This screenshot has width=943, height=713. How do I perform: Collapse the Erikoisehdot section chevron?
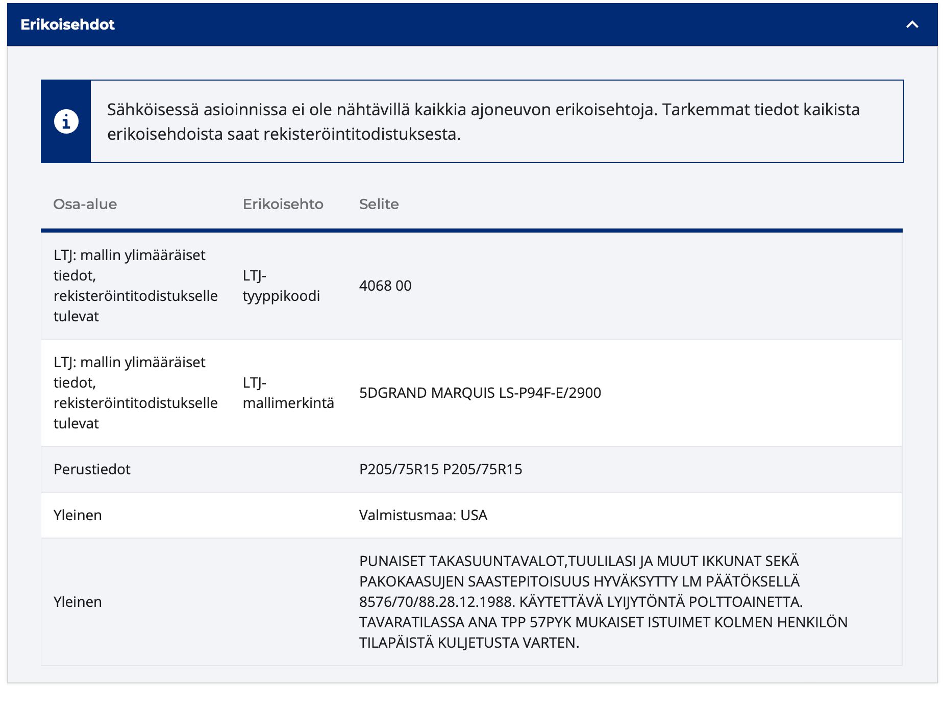[x=912, y=24]
